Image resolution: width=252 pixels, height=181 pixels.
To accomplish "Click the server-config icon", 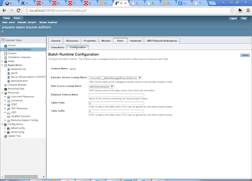I will click(9, 132).
